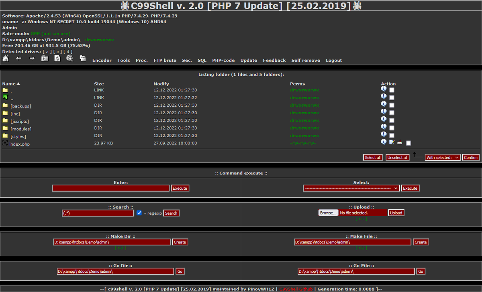Click the refresh page icon in the toolbar
The height and width of the screenshot is (292, 482).
(x=57, y=58)
